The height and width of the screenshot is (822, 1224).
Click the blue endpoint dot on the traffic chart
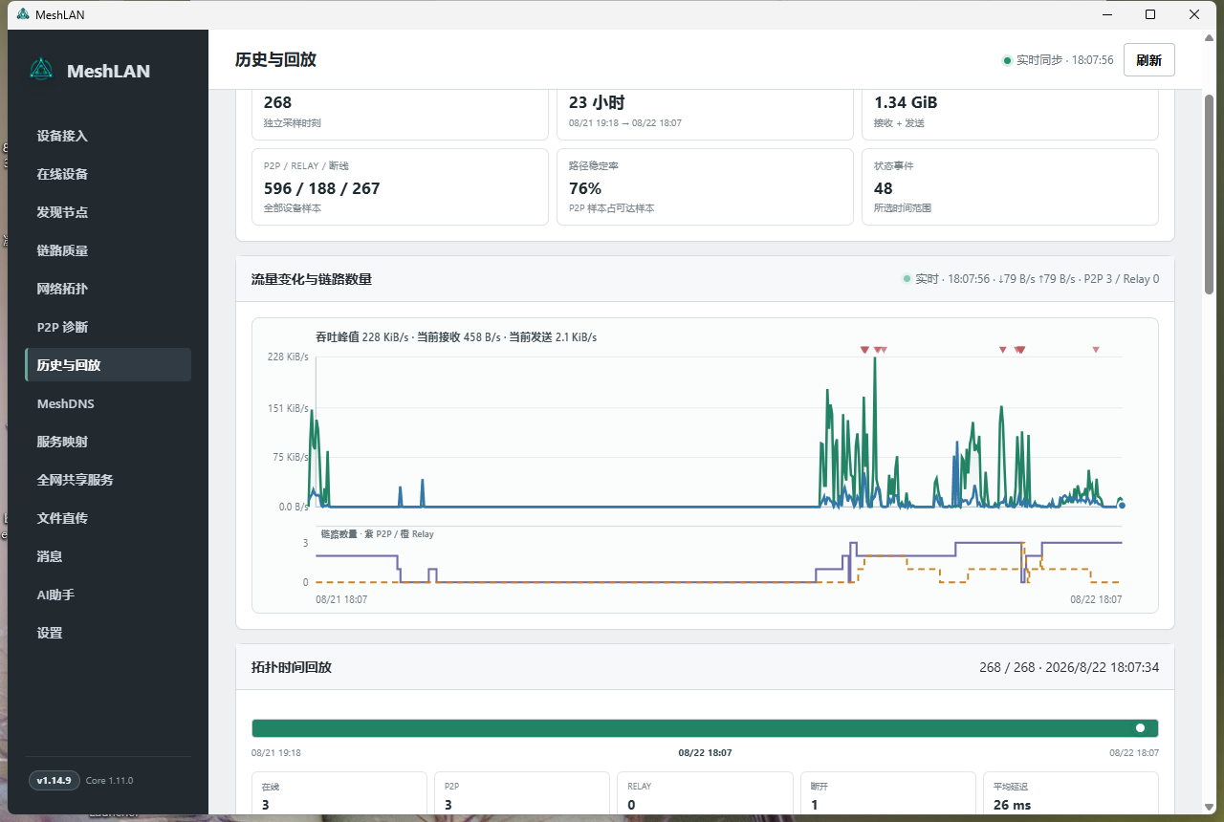1122,506
